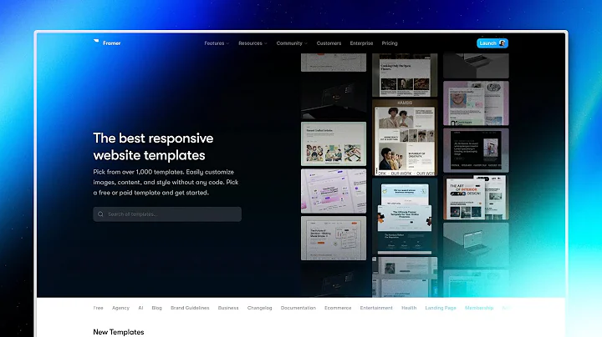Click the New Templates heading

click(x=119, y=332)
